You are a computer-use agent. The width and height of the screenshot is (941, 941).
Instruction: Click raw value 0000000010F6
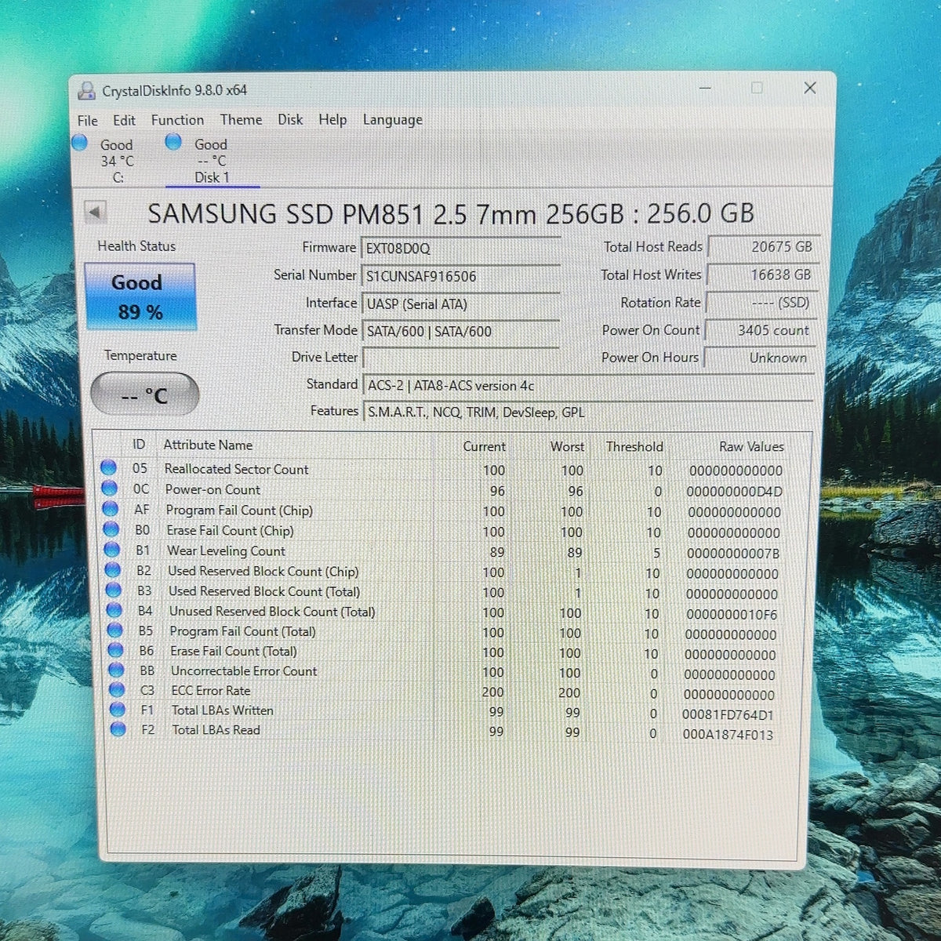(x=732, y=614)
